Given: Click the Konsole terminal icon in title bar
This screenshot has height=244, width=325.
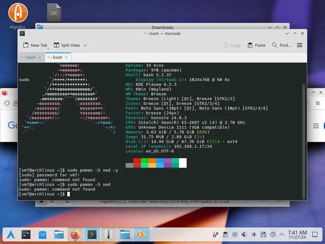Looking at the screenshot, I should pos(22,33).
